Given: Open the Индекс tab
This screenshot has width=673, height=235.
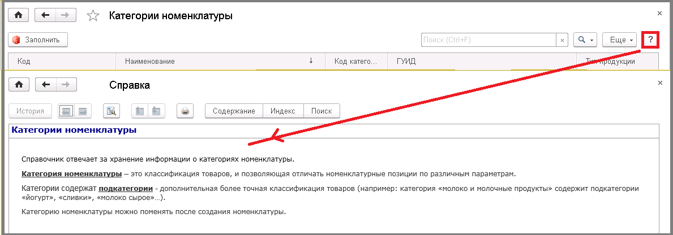Looking at the screenshot, I should coord(283,111).
